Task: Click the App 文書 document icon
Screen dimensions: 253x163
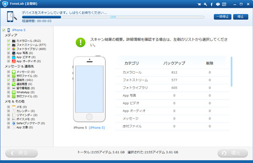Action: 14,127
